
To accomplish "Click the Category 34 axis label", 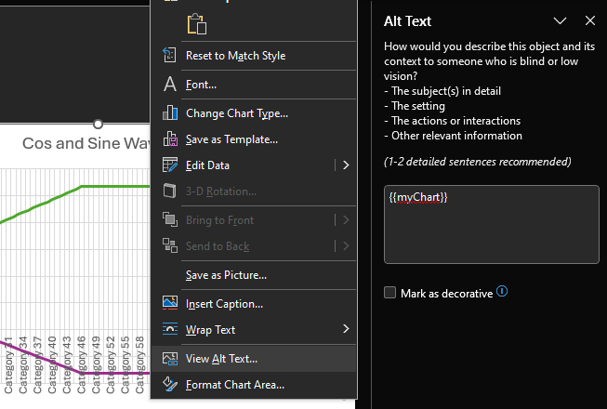I will 23,365.
